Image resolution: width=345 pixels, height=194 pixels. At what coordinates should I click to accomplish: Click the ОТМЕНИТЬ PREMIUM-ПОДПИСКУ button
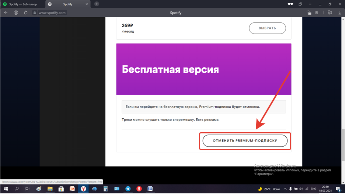pos(245,140)
